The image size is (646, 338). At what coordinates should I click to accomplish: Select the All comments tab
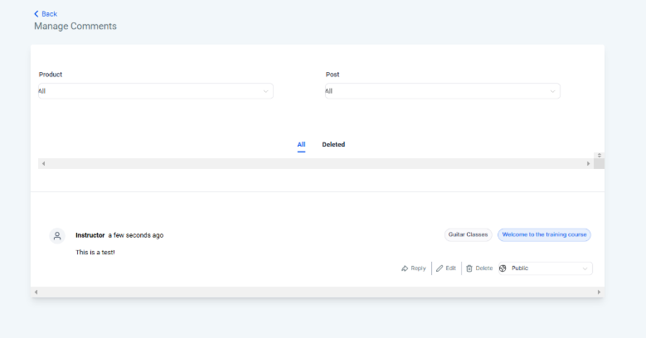[x=301, y=145]
